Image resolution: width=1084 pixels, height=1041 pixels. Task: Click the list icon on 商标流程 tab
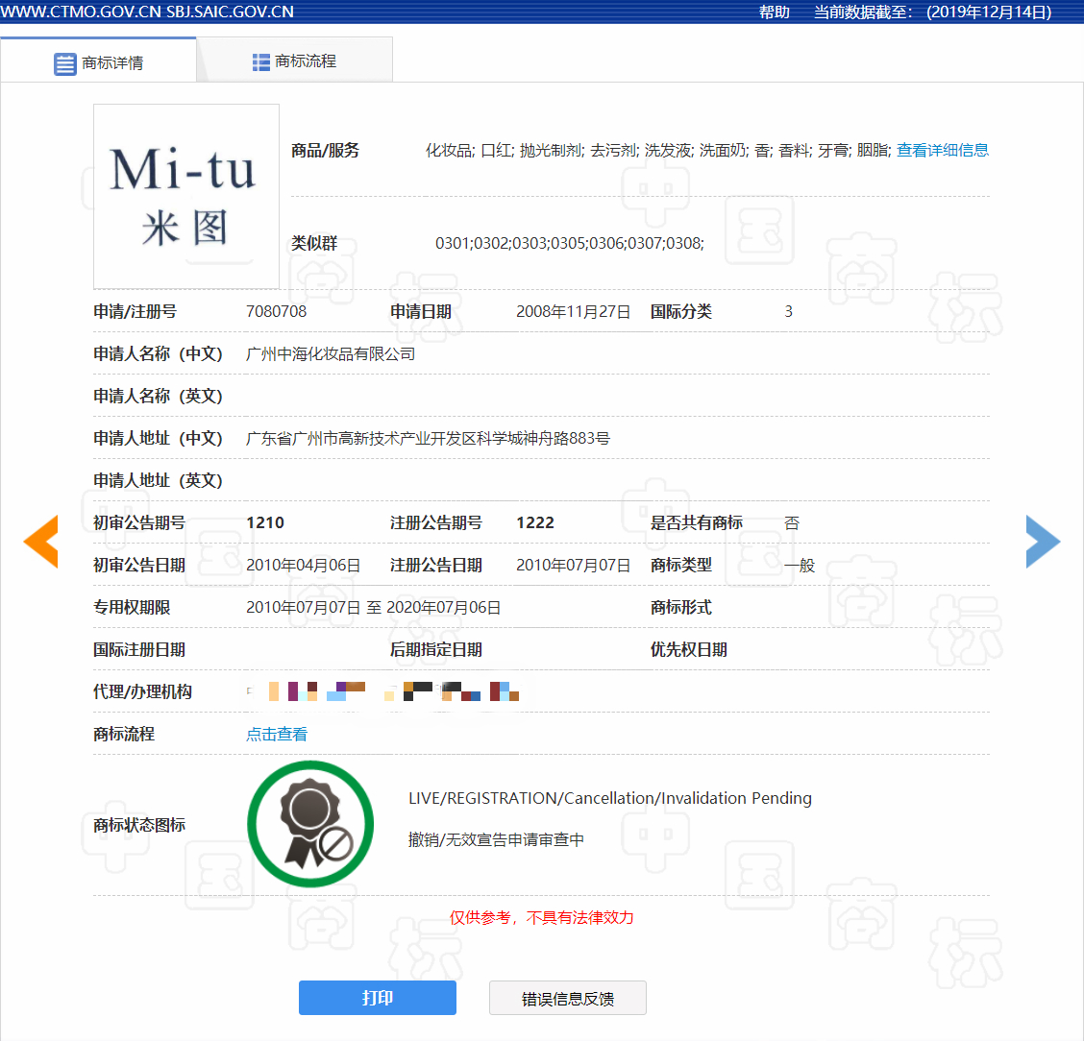[259, 61]
